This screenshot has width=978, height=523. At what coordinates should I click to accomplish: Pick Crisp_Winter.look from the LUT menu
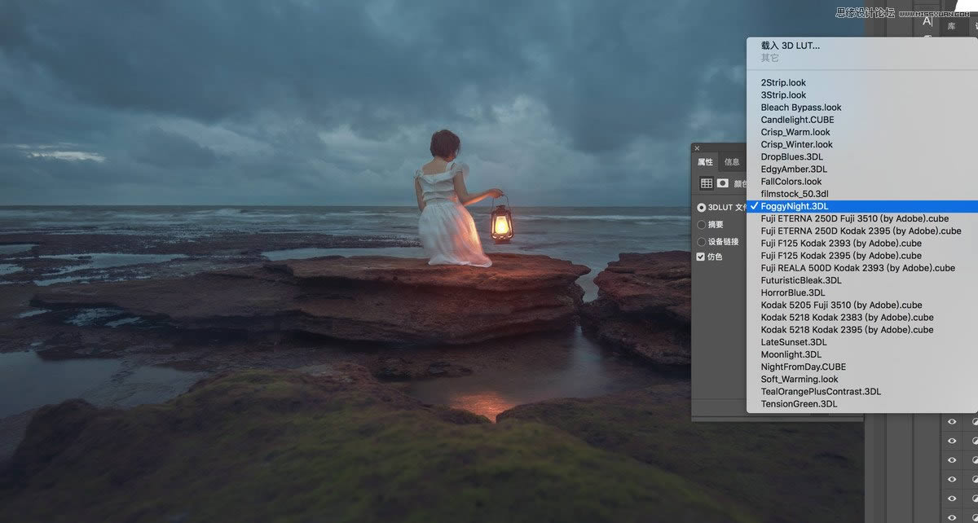796,144
